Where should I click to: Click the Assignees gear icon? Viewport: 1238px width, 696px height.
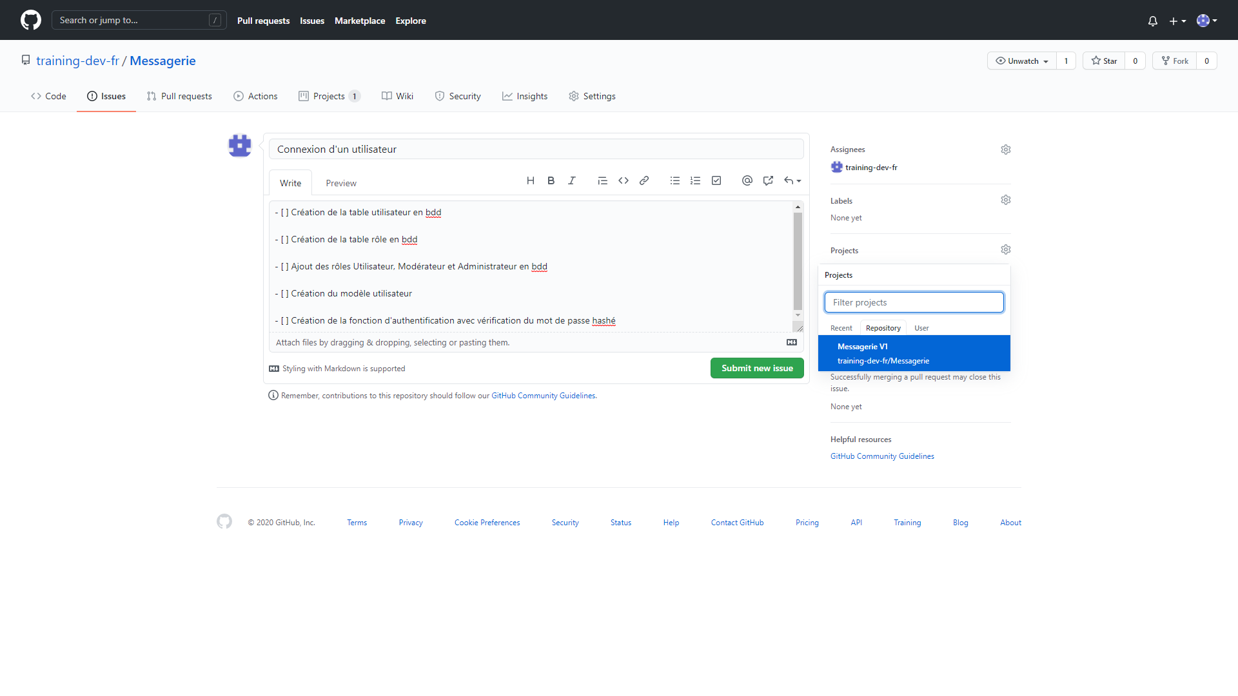pyautogui.click(x=1005, y=150)
